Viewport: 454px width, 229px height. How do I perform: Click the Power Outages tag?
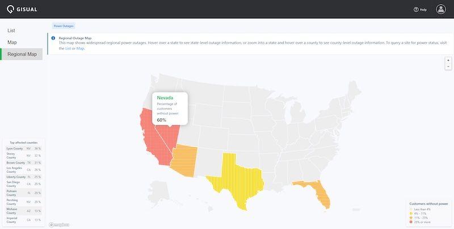click(x=64, y=26)
